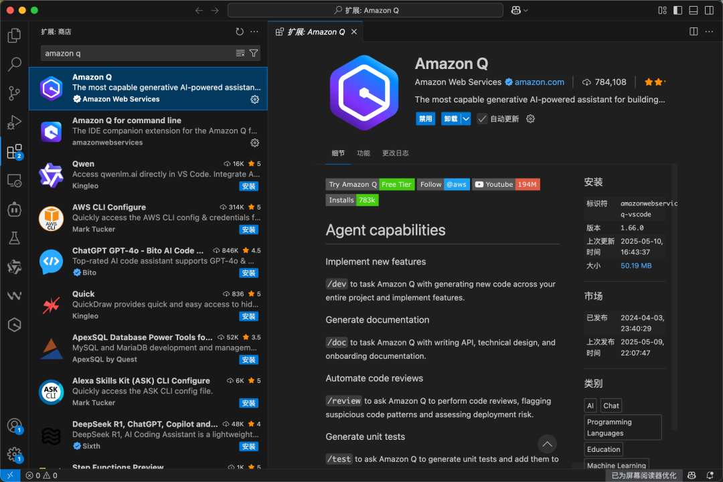Select Programming Languages category tag

623,427
